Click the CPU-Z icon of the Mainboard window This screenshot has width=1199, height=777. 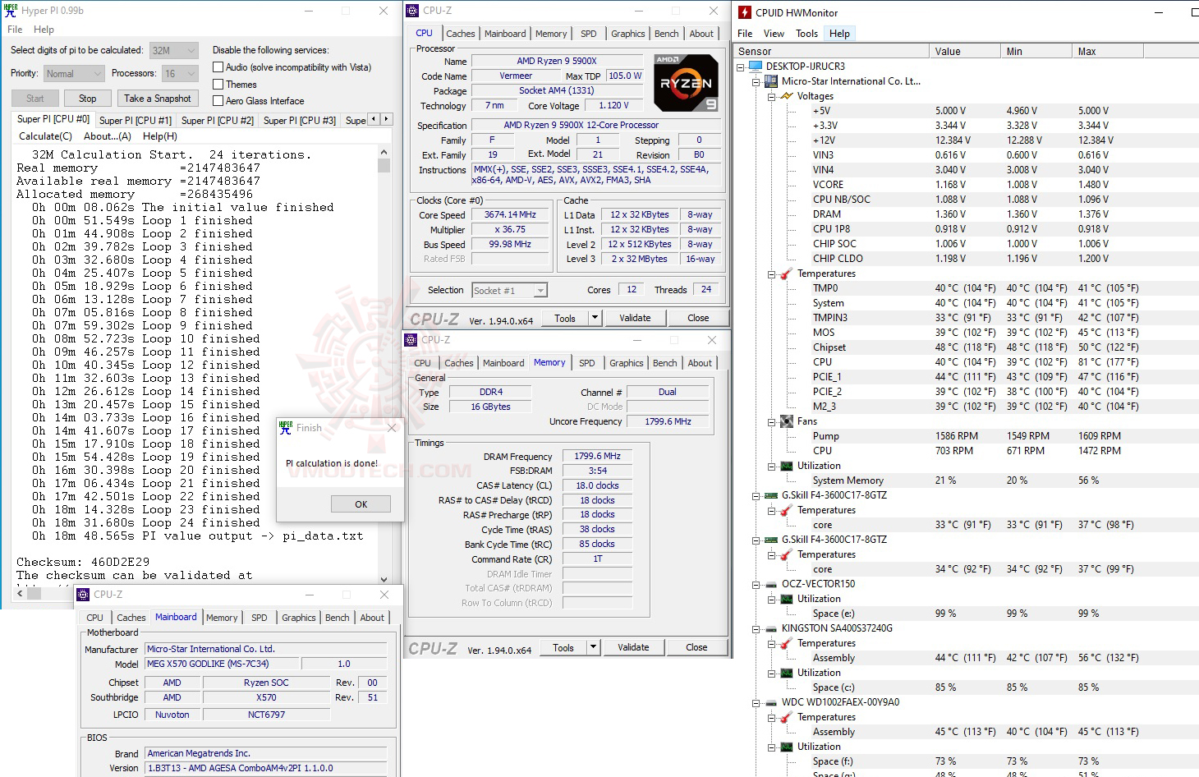[83, 594]
